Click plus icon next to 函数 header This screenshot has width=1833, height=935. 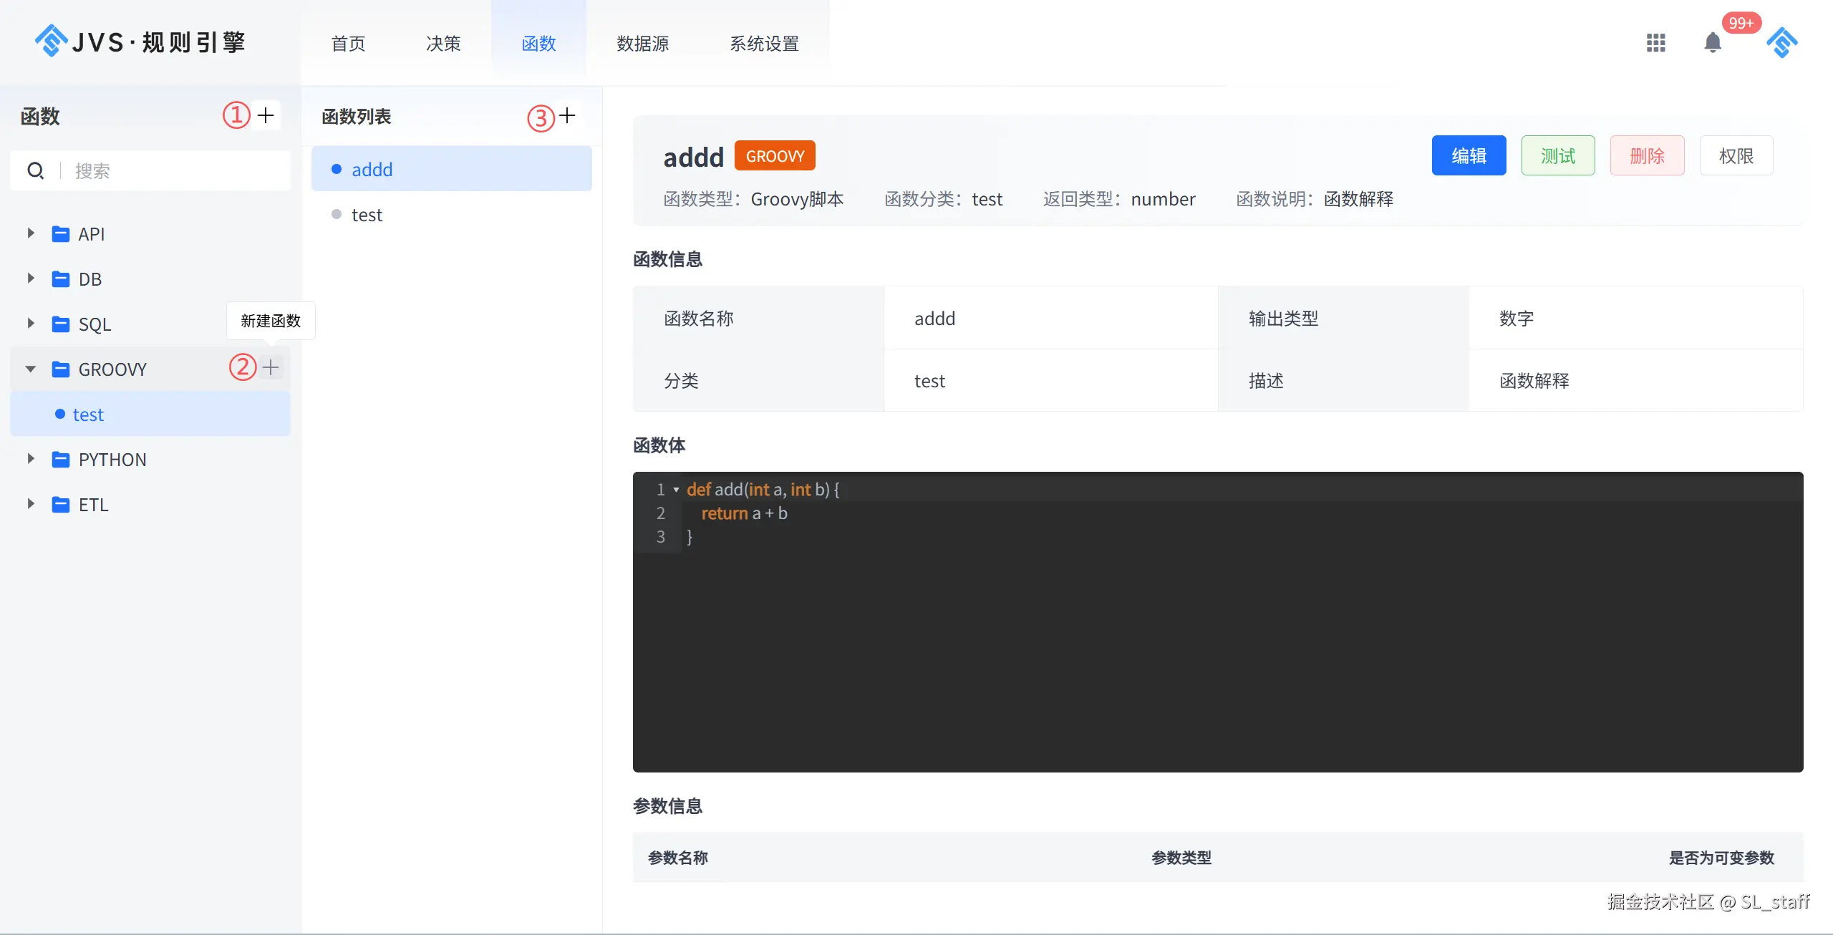(x=266, y=115)
